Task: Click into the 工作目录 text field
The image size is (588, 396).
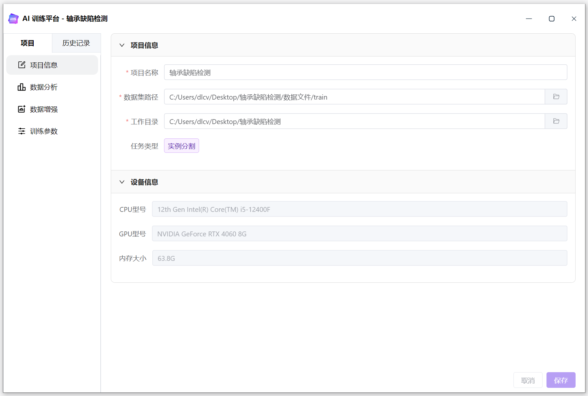Action: point(354,121)
